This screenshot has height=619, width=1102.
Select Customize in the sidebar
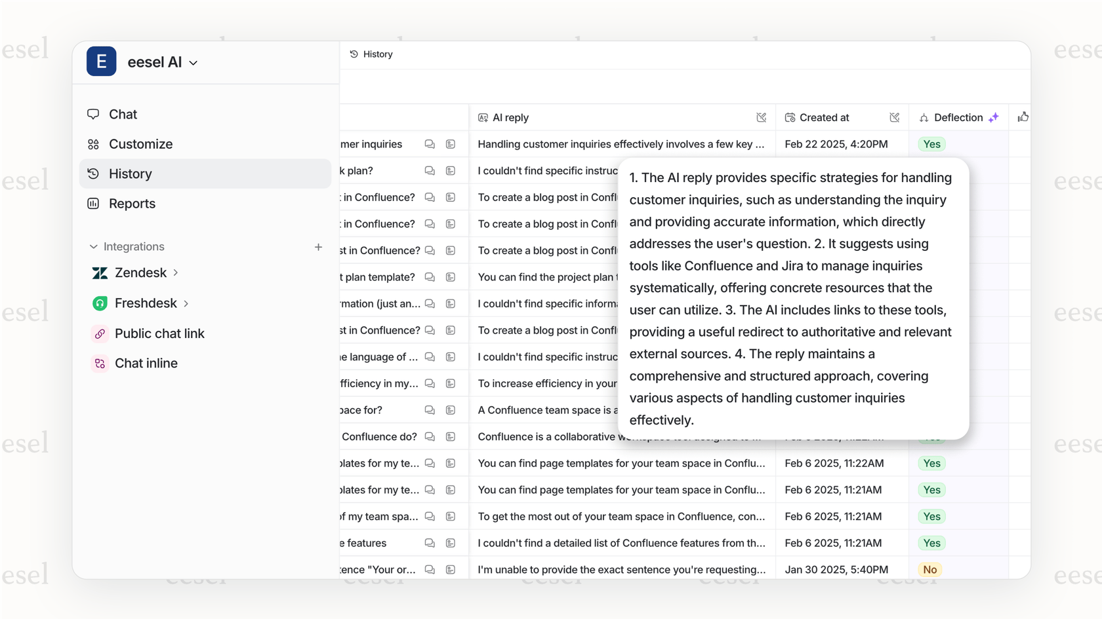(x=140, y=144)
